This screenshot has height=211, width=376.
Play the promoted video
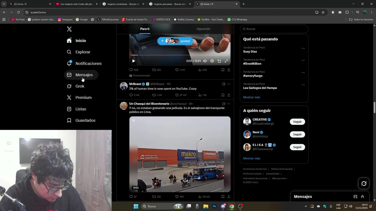pos(134,61)
